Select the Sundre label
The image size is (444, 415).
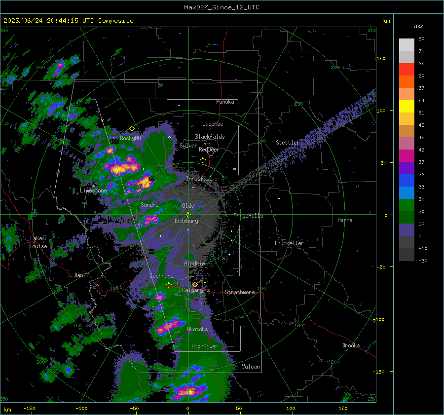tap(149, 205)
